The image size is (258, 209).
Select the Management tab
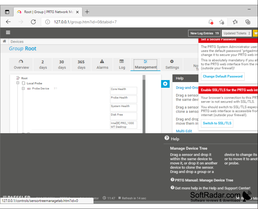coord(145,65)
